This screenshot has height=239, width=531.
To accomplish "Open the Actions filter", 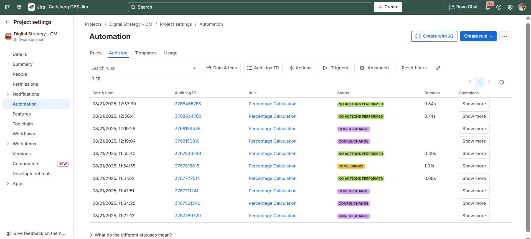I will 300,68.
